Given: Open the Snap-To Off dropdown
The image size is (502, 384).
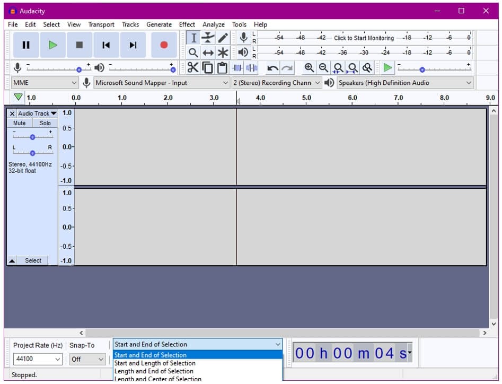Looking at the screenshot, I should (x=87, y=359).
